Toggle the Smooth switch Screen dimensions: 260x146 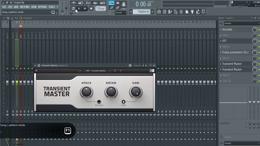(99, 102)
